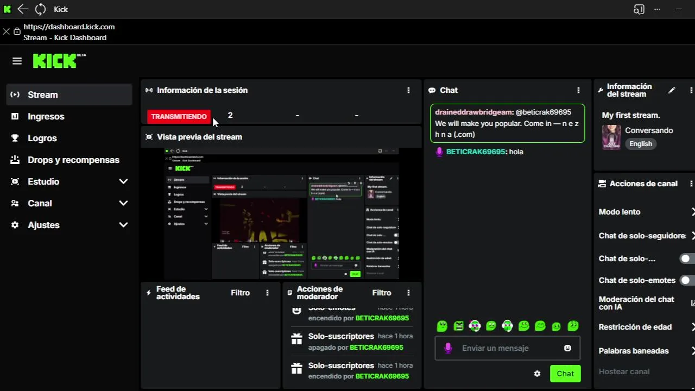Go back using the browser back arrow
This screenshot has height=391, width=695.
pyautogui.click(x=23, y=9)
